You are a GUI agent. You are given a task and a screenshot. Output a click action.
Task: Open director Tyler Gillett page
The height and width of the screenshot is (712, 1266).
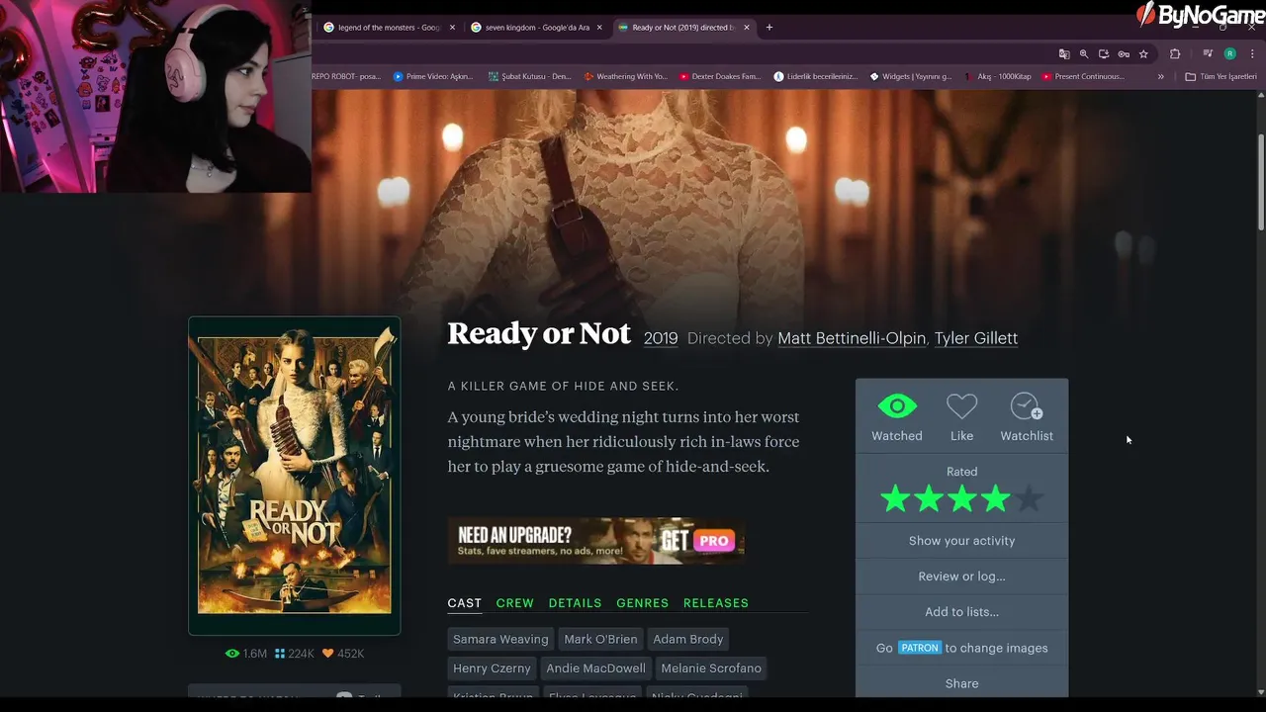(976, 338)
